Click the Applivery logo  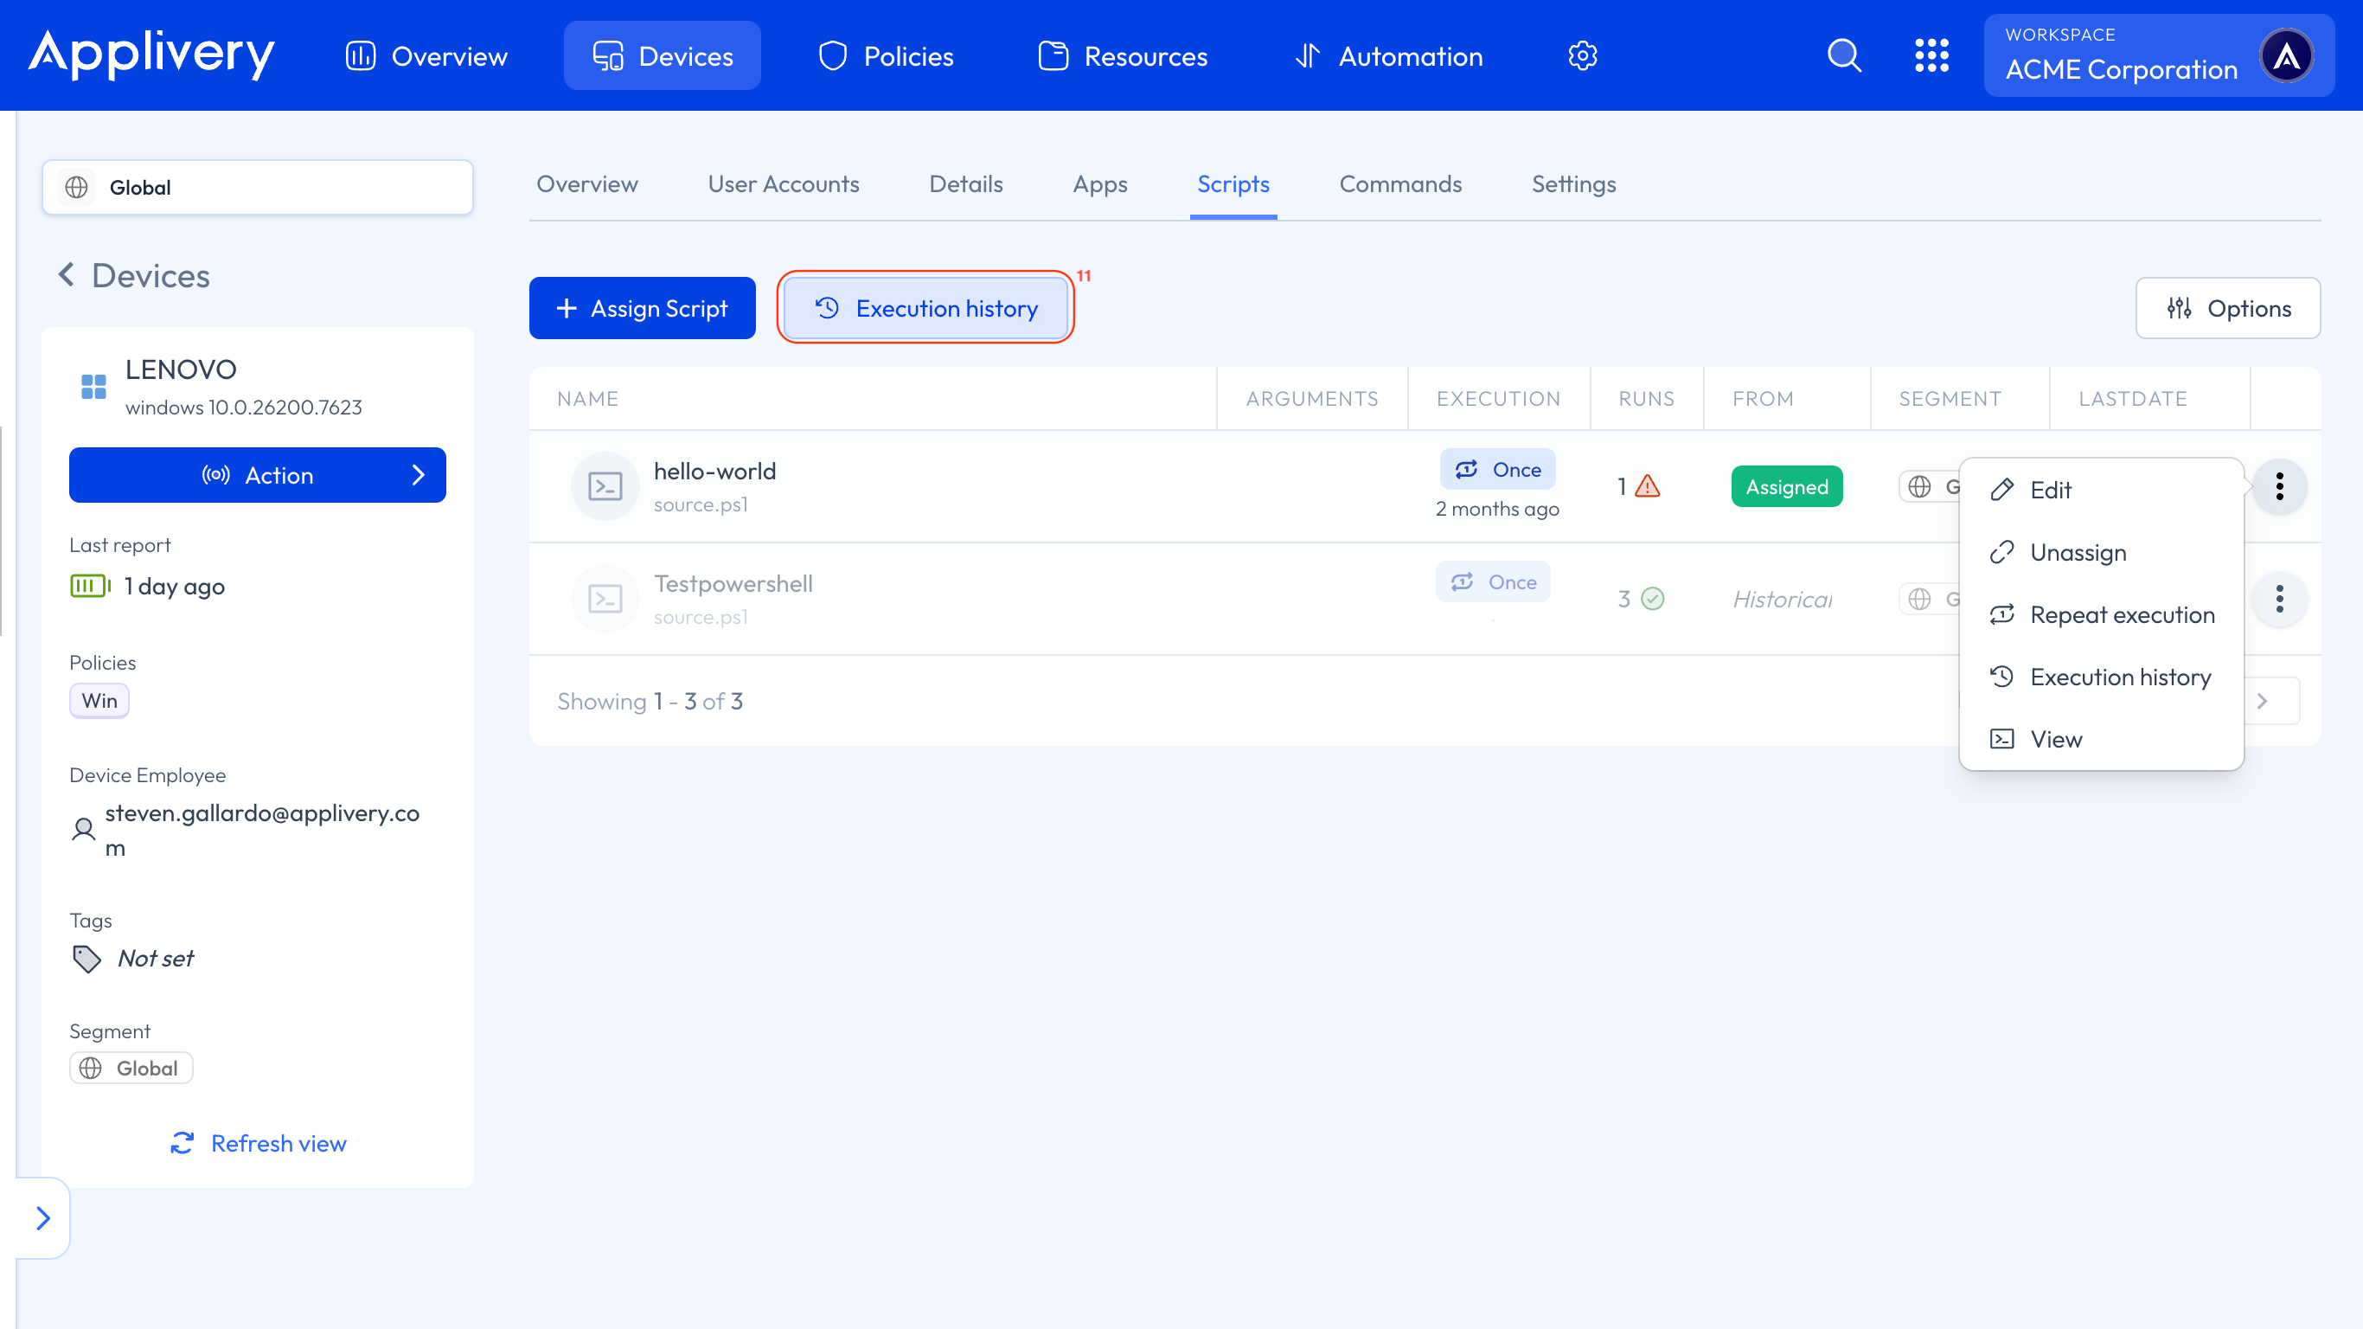click(x=151, y=54)
